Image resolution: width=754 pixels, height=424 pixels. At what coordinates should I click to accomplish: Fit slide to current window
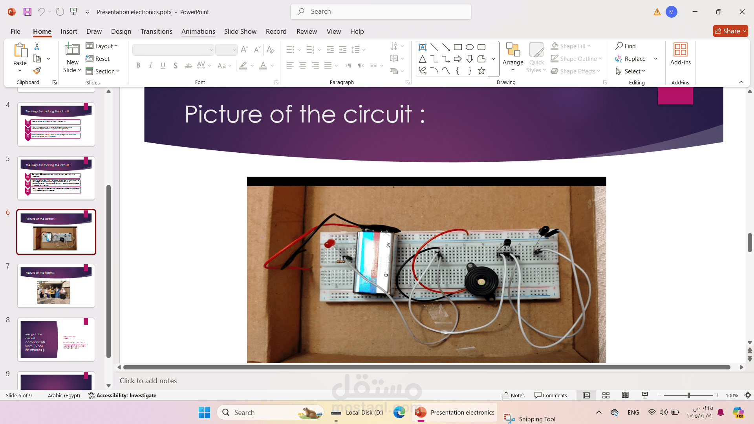click(x=748, y=395)
